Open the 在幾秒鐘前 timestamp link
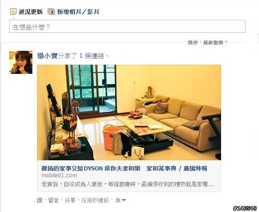 (95, 200)
